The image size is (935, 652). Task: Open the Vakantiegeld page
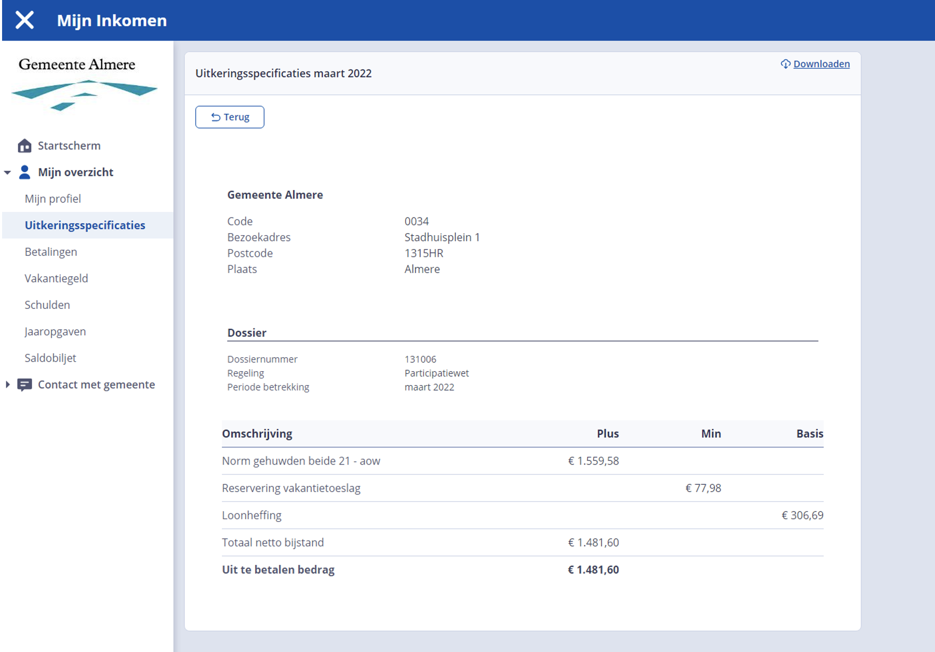[x=56, y=278]
